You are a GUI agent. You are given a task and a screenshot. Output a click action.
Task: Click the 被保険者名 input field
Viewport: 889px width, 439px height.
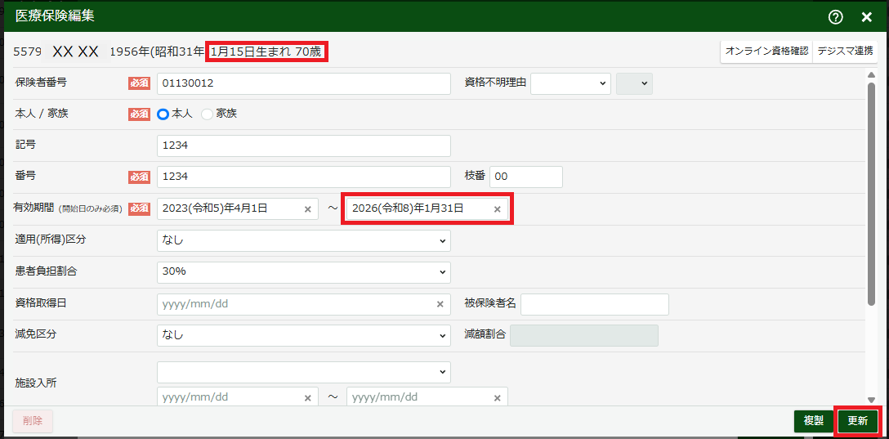[595, 304]
